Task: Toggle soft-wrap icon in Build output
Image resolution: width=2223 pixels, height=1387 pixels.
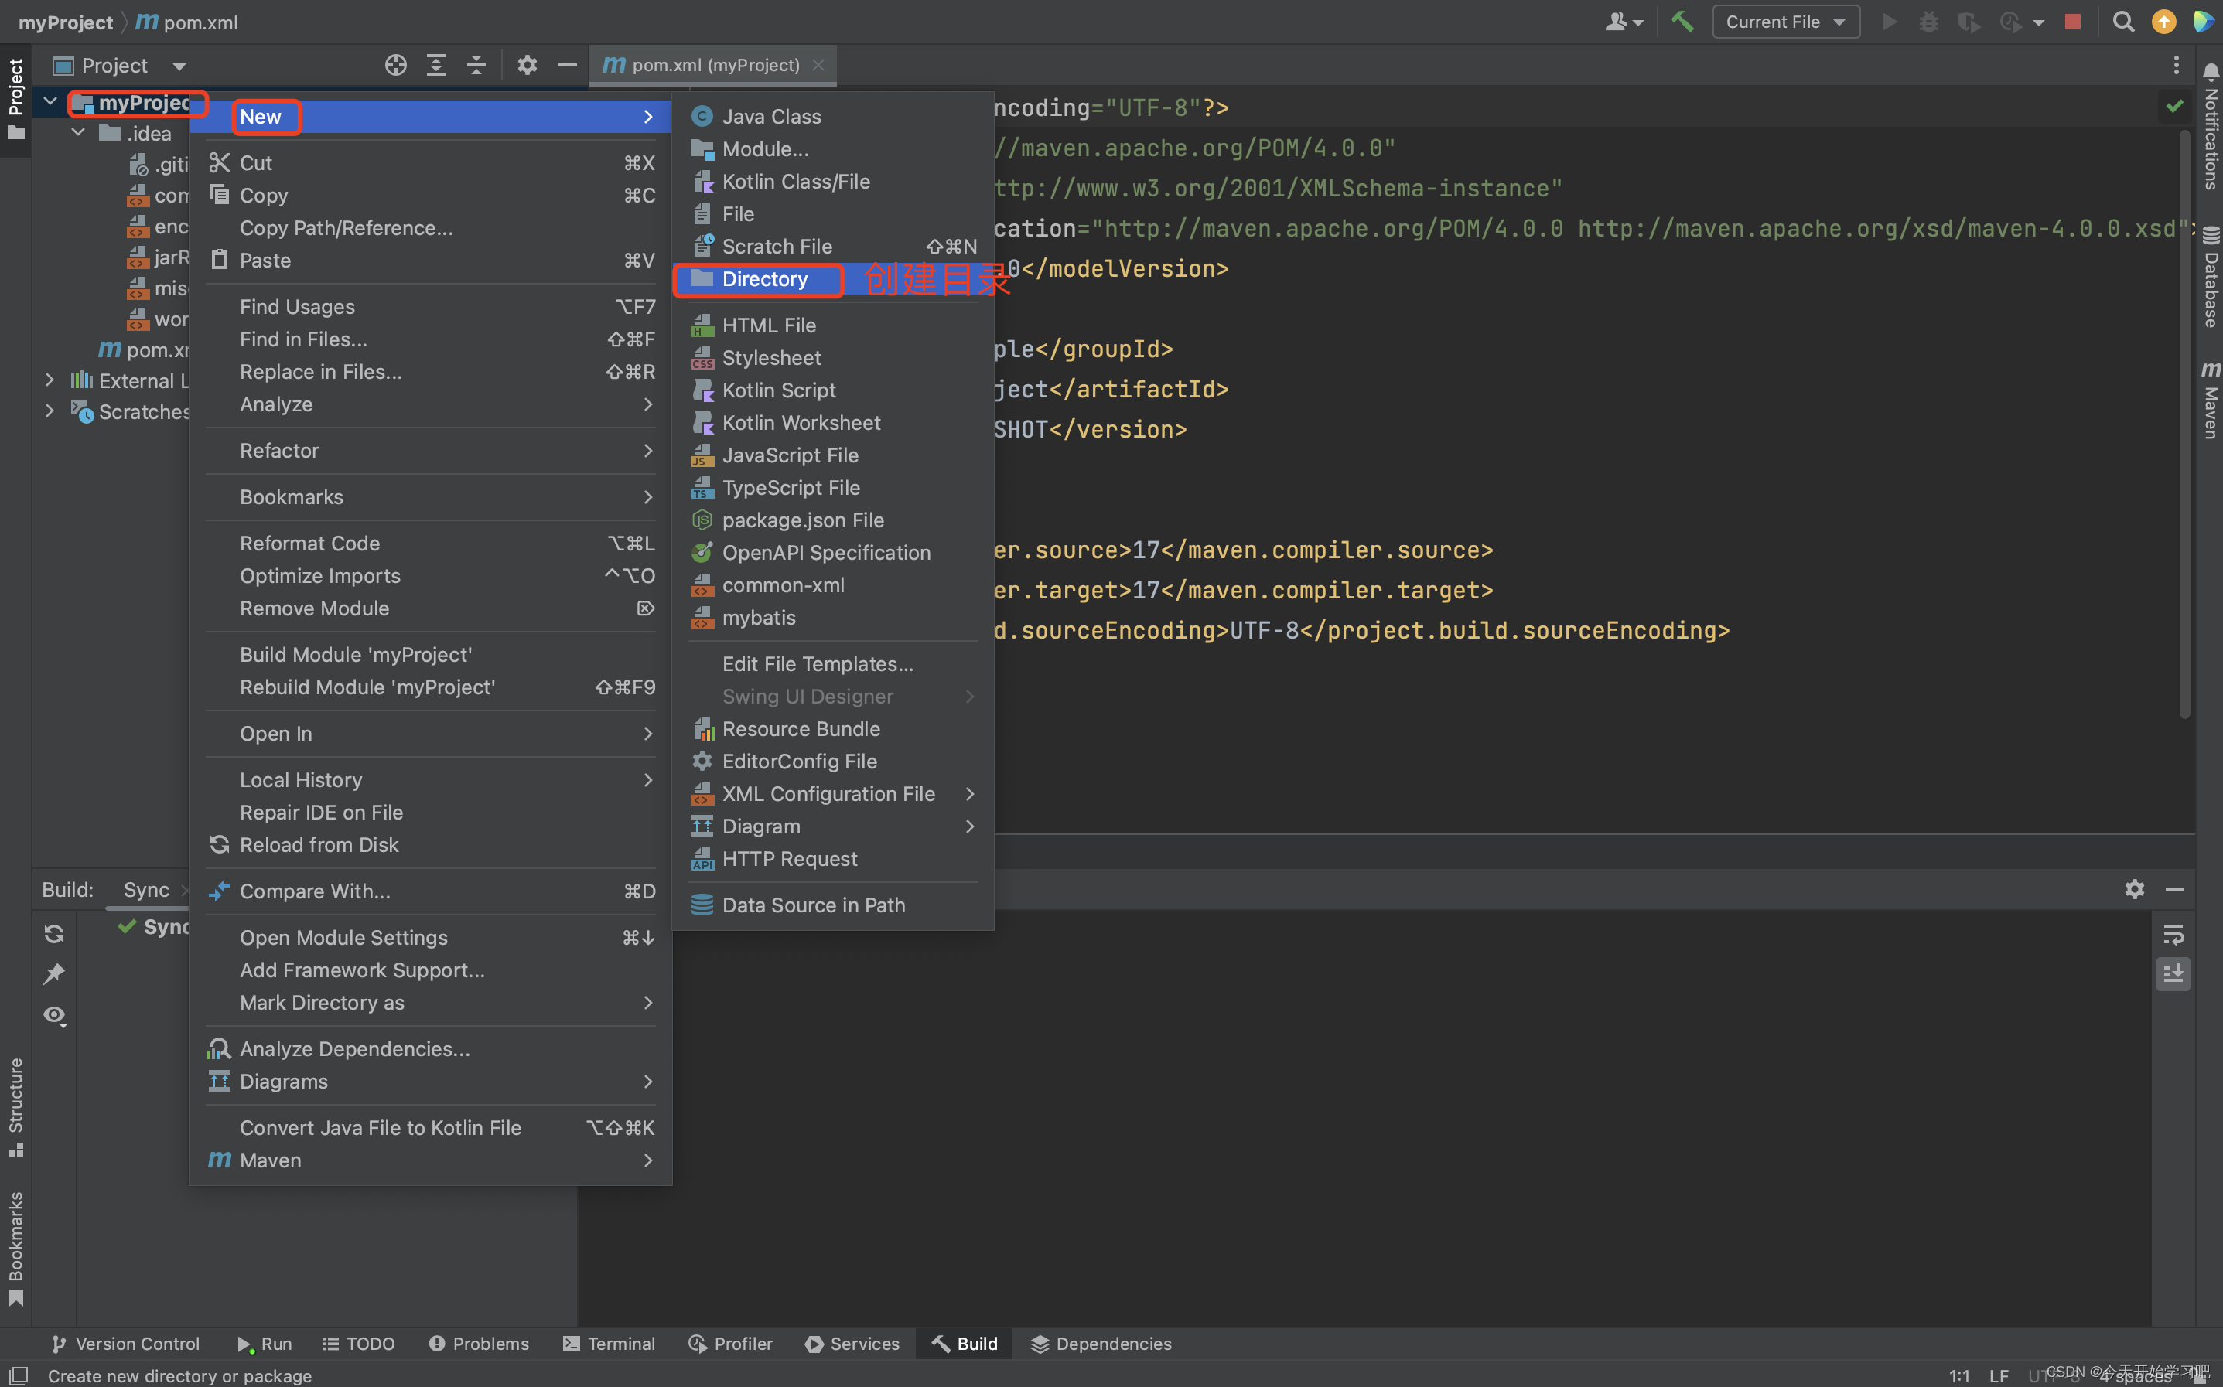Action: (x=2173, y=934)
